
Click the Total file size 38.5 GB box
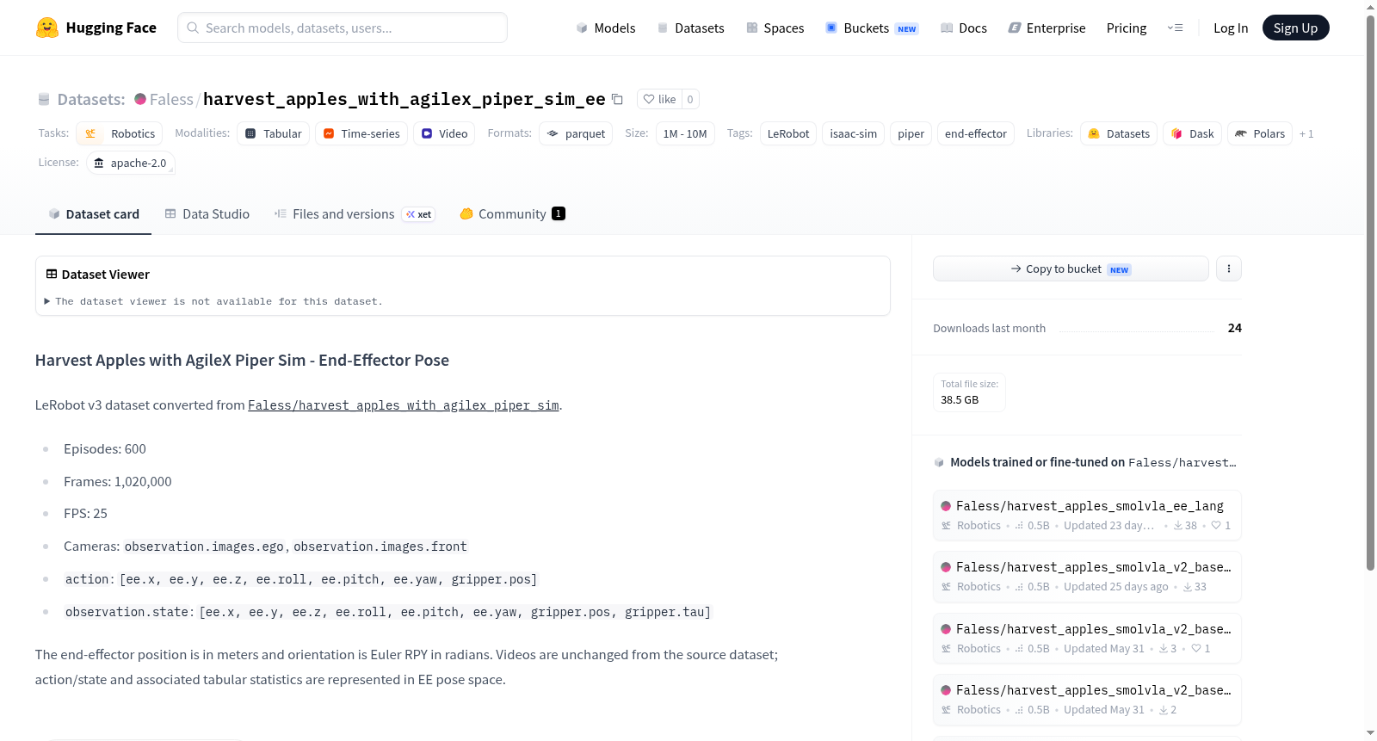[x=969, y=392]
